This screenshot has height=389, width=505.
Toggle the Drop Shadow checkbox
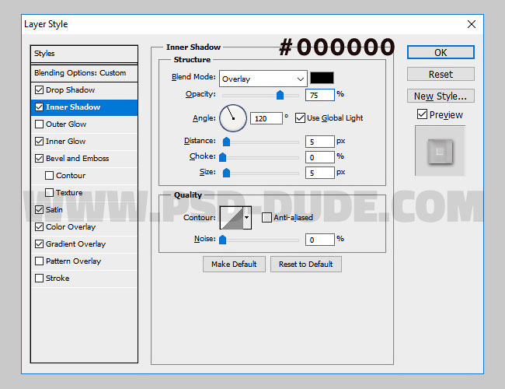click(39, 89)
